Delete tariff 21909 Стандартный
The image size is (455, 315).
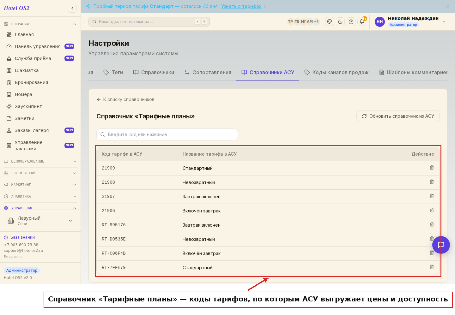point(432,168)
